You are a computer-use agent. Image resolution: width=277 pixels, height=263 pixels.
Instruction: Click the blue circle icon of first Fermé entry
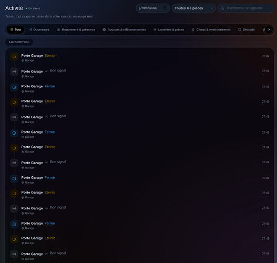[x=14, y=87]
